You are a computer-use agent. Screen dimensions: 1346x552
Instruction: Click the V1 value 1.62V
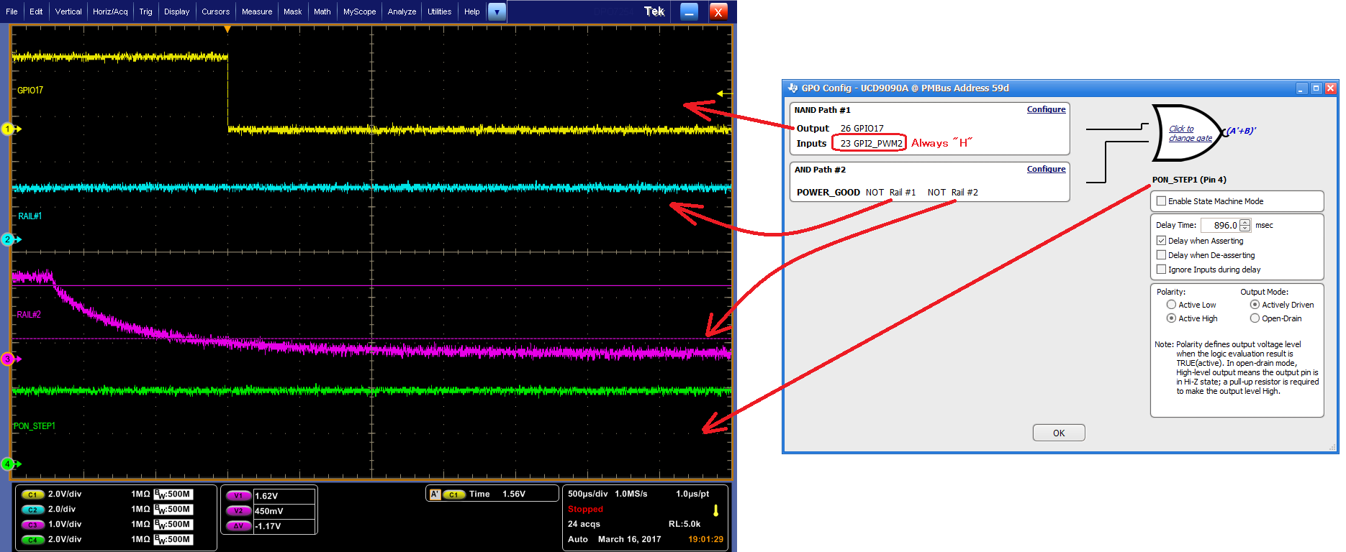coord(266,496)
